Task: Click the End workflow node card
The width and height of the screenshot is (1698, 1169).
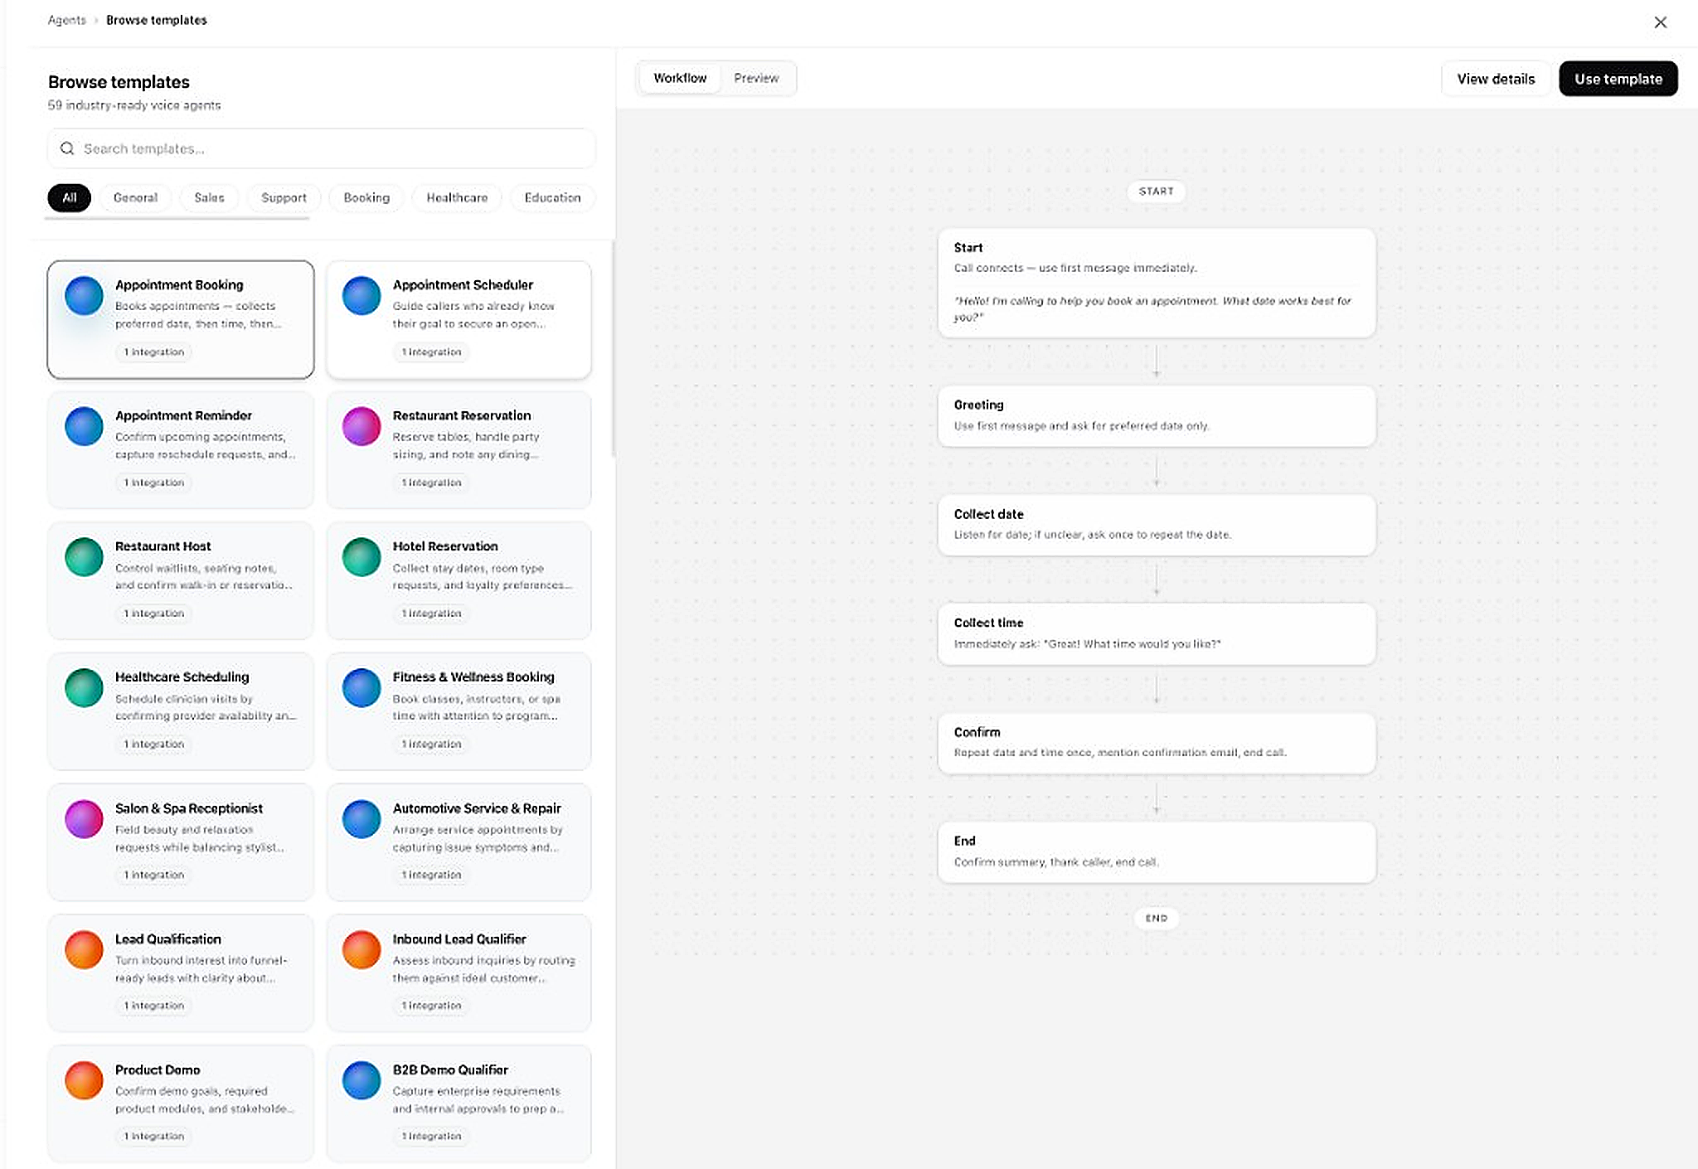Action: click(x=1157, y=852)
